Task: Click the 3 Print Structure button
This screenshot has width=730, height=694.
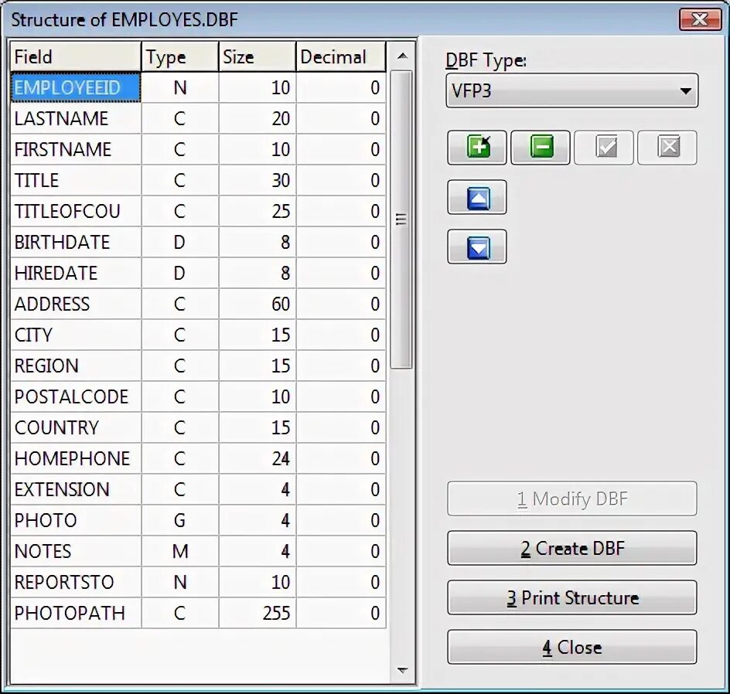Action: (571, 597)
